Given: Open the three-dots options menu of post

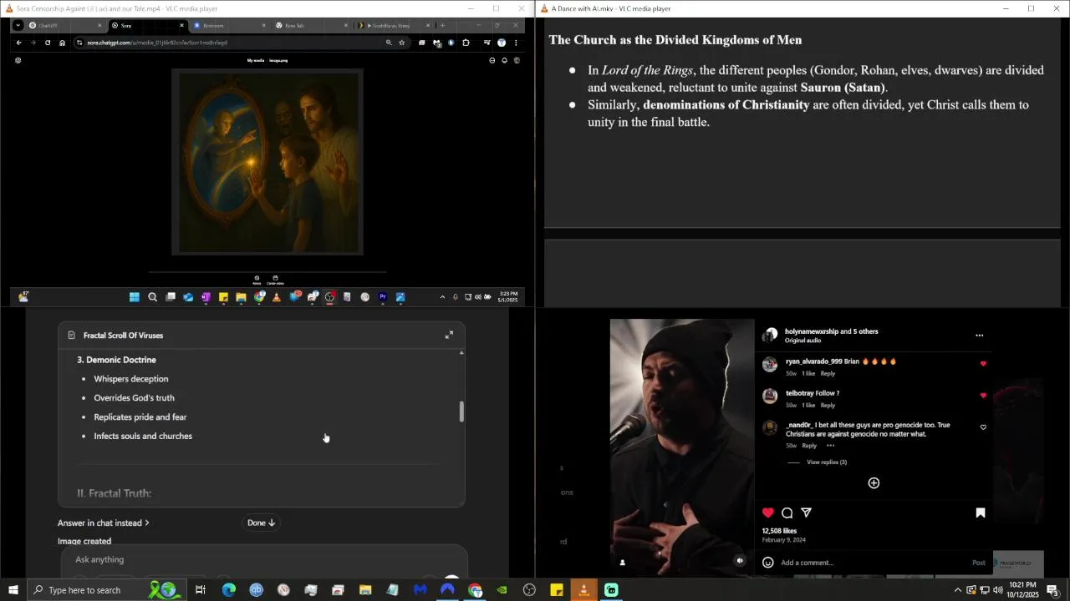Looking at the screenshot, I should (x=980, y=336).
